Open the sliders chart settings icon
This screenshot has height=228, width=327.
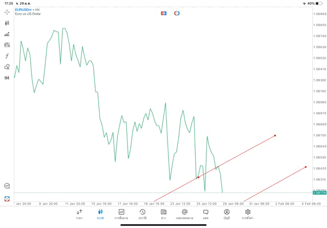coord(7,45)
